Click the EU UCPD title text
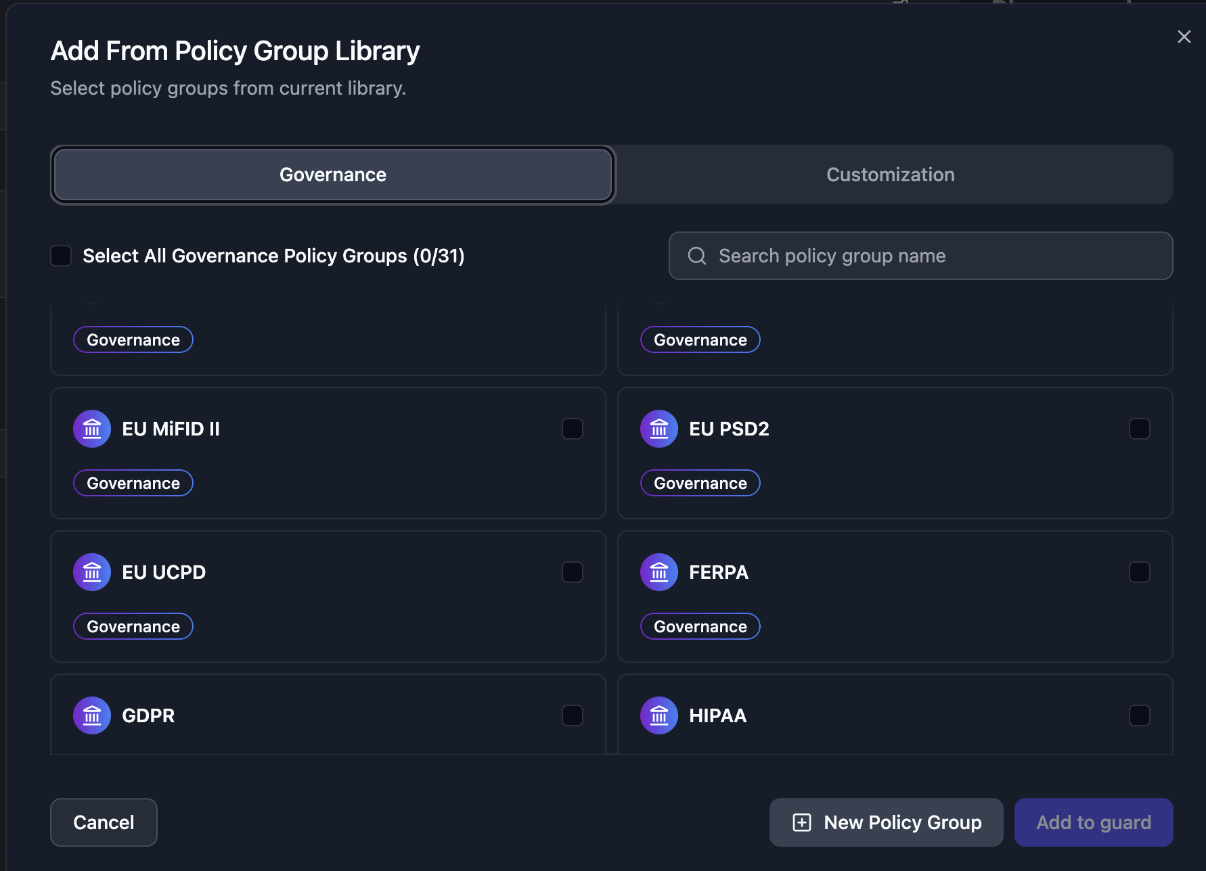Image resolution: width=1206 pixels, height=871 pixels. tap(164, 572)
